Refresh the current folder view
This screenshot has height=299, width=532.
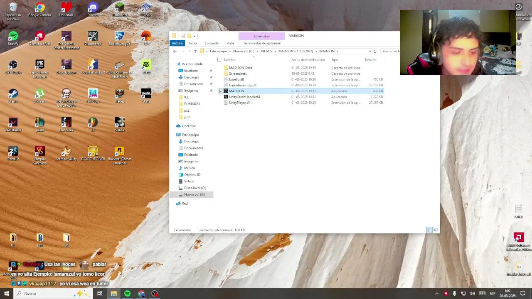pos(374,51)
